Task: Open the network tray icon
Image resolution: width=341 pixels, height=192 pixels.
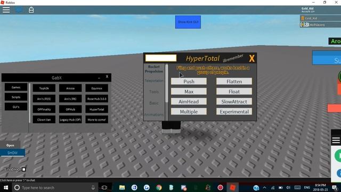Action: tap(273, 187)
